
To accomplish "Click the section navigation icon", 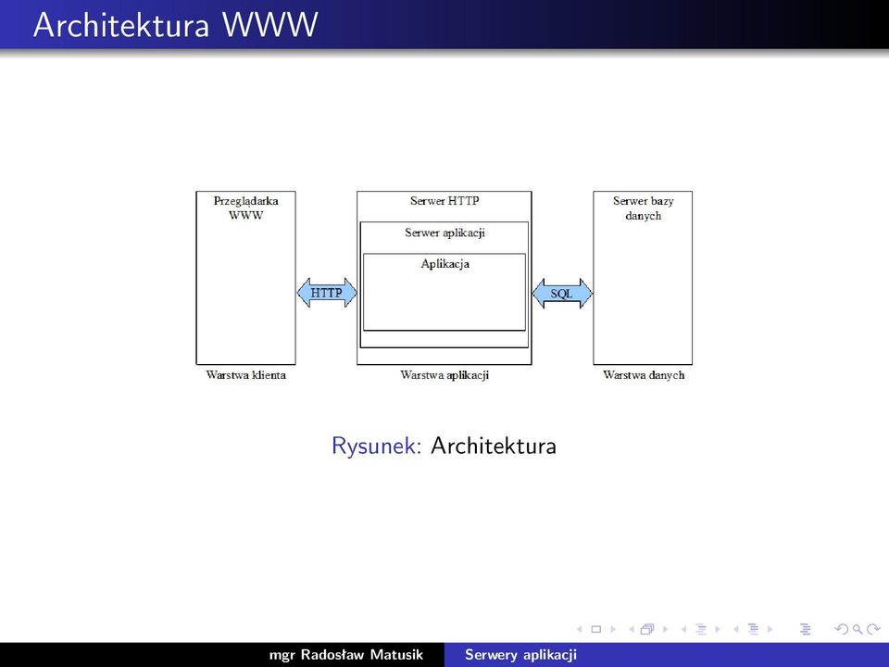I will 754,629.
